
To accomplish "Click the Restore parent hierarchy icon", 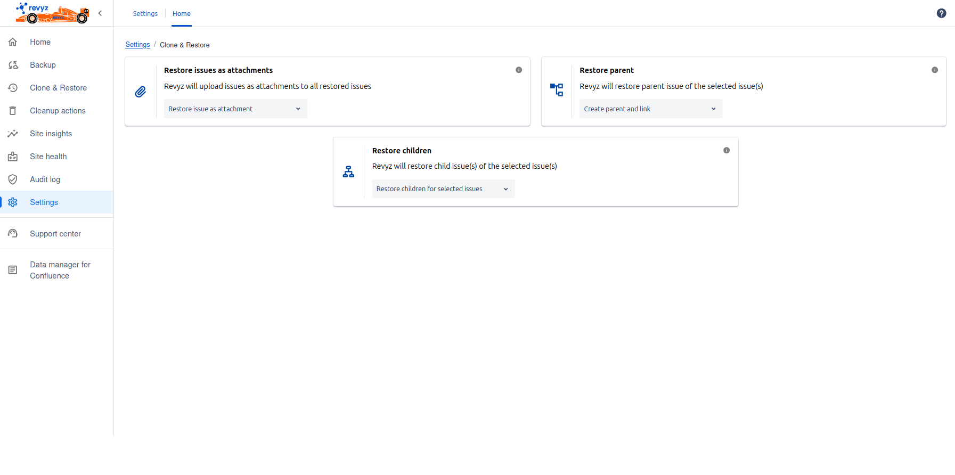I will click(557, 89).
